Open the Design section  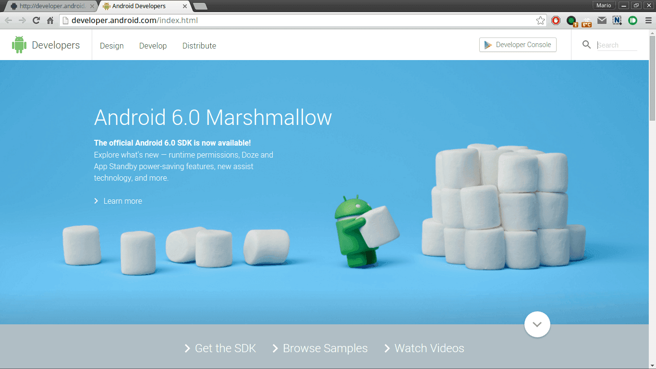(112, 46)
